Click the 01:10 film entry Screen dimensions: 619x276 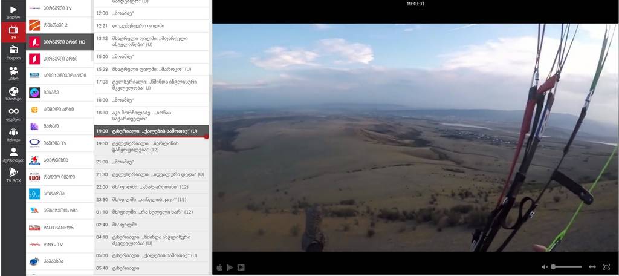[152, 212]
